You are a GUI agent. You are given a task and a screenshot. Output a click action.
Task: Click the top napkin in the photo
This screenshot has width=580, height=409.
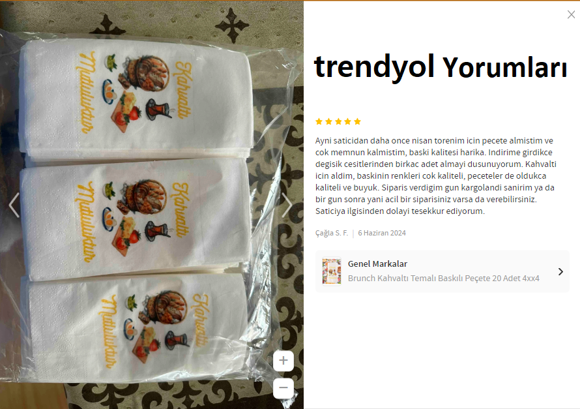(136, 97)
